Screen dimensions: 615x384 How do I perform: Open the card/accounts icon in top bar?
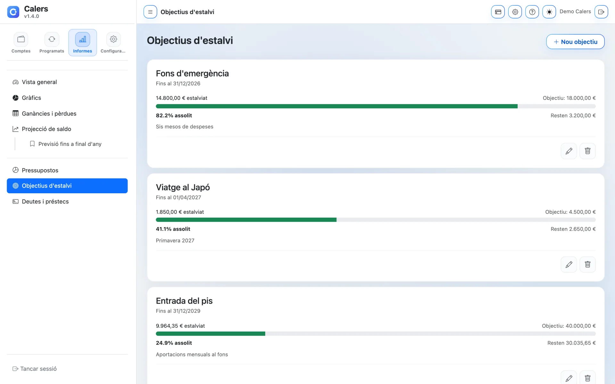(498, 12)
